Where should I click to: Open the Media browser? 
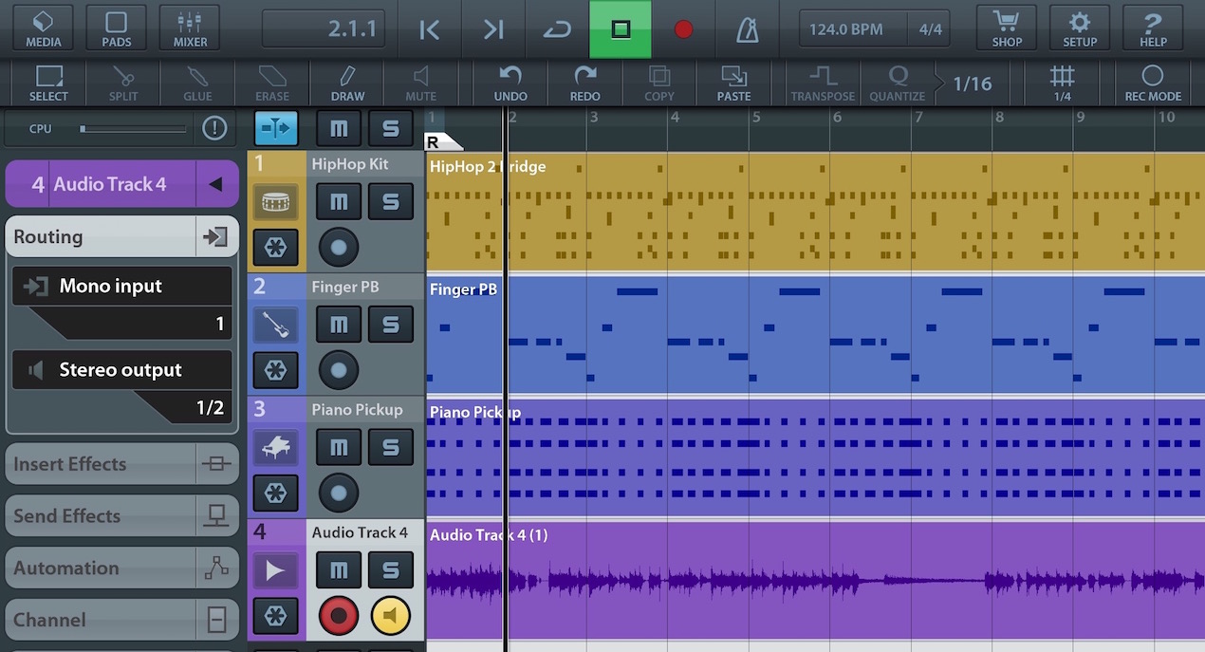pyautogui.click(x=43, y=28)
